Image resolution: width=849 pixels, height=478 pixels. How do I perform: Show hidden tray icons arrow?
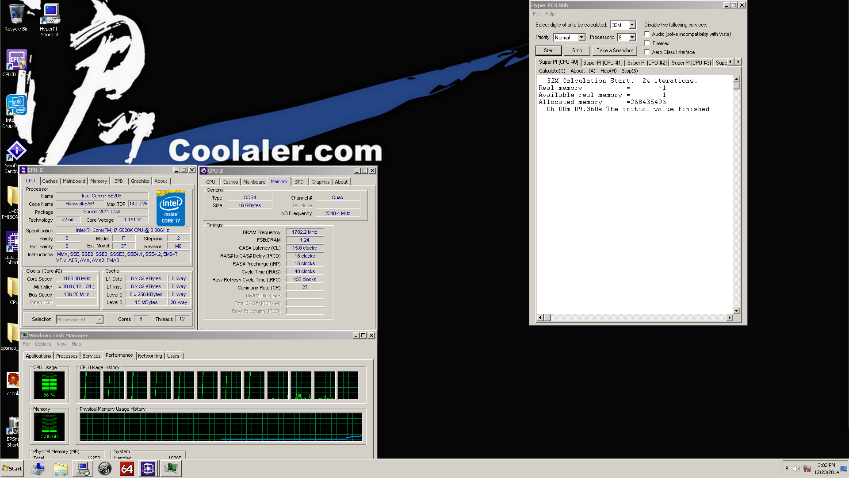787,468
